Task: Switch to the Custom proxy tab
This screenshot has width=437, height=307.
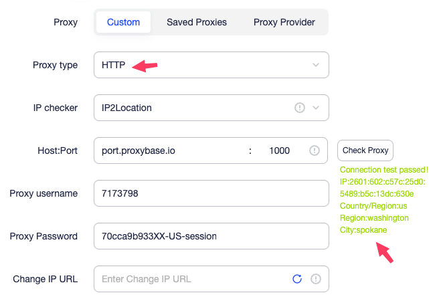Action: [x=124, y=22]
